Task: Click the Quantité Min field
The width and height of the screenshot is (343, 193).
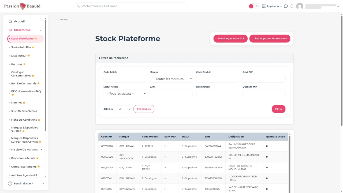Action: coord(264,94)
